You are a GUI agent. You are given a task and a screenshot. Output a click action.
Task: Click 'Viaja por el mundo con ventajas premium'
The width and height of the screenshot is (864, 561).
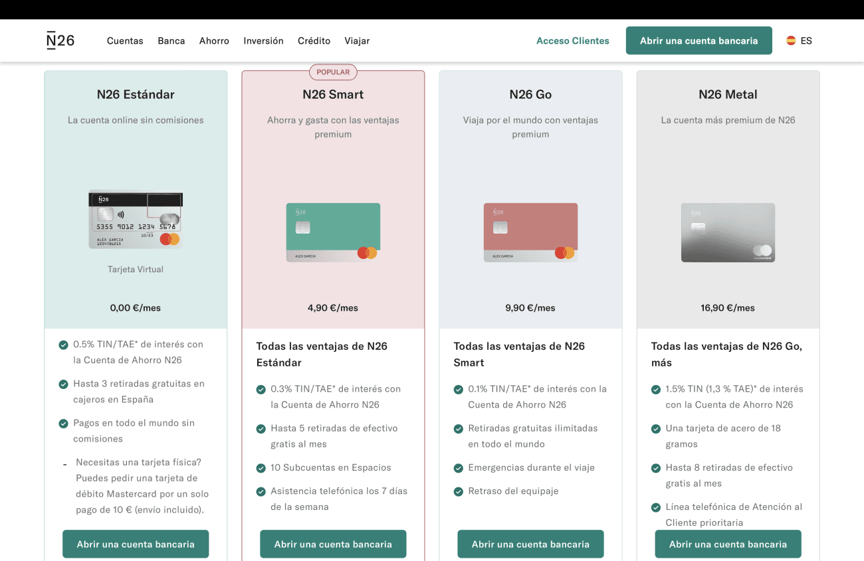click(530, 127)
